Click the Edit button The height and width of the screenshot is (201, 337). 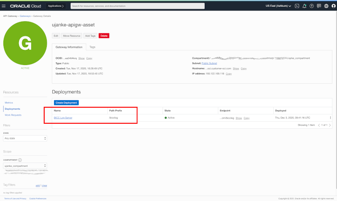56,36
